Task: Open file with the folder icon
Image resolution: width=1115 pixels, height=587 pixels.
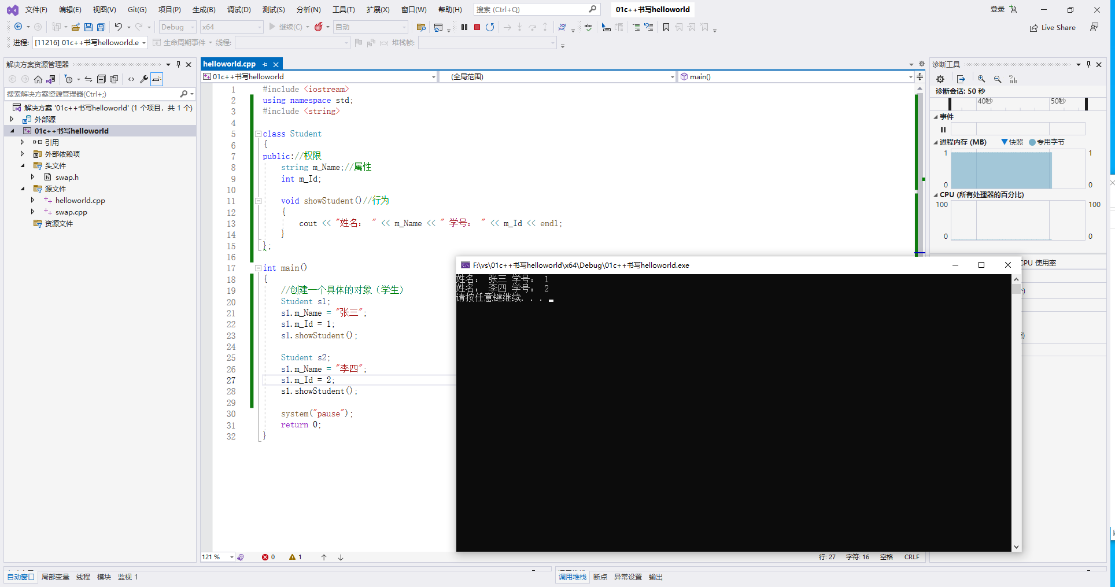Action: (x=76, y=27)
